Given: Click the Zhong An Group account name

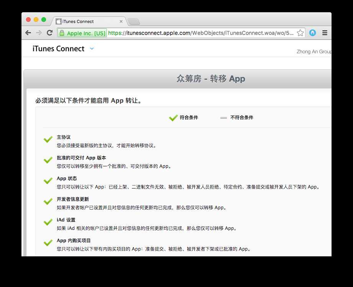Looking at the screenshot, I should (x=314, y=52).
